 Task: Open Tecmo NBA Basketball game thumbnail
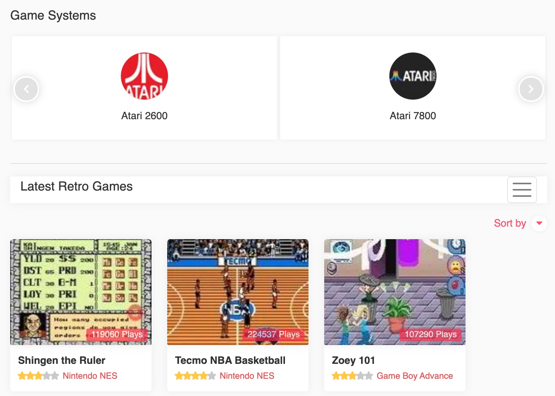tap(238, 292)
